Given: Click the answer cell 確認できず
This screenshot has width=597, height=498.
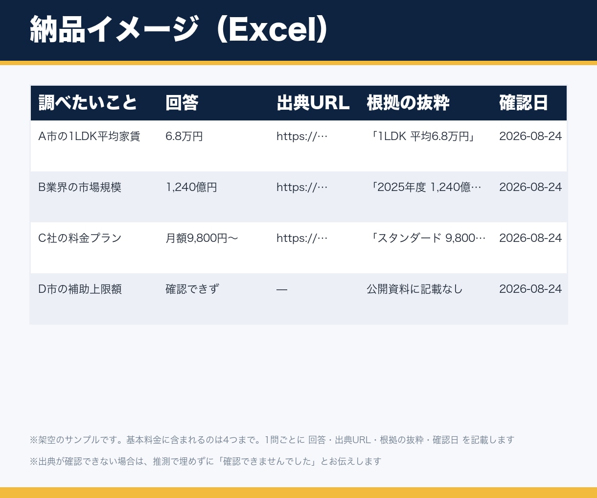Looking at the screenshot, I should [x=192, y=289].
